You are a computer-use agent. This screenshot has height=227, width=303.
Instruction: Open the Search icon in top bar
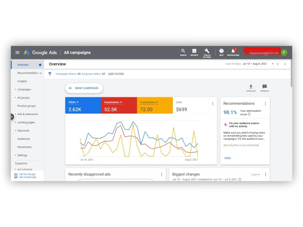coord(183,52)
